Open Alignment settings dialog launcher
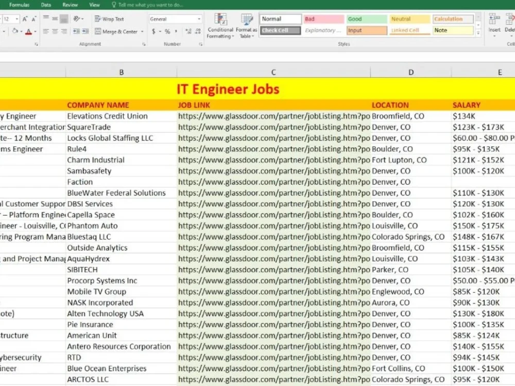This screenshot has width=515, height=386. tap(144, 44)
